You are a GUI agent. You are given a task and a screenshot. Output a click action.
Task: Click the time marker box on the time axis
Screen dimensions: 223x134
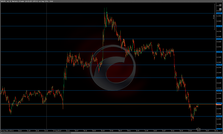coord(198,129)
